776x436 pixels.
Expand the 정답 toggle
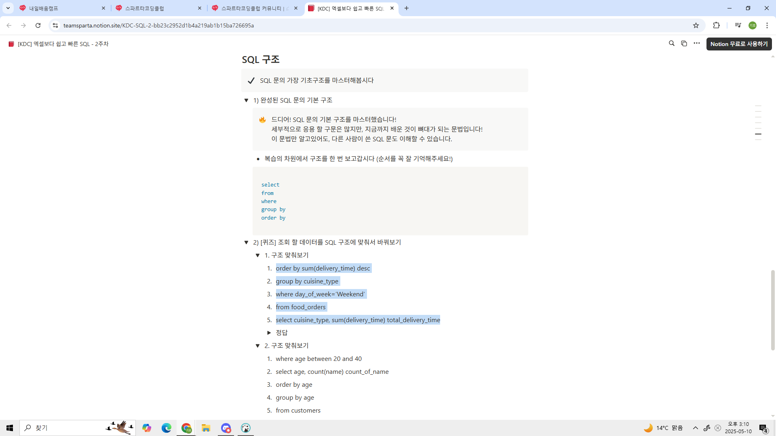[x=269, y=333]
